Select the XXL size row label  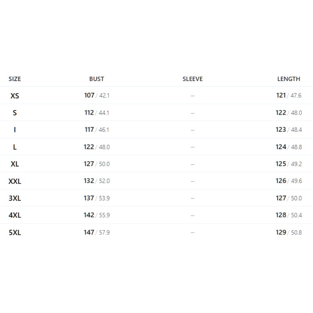[15, 181]
